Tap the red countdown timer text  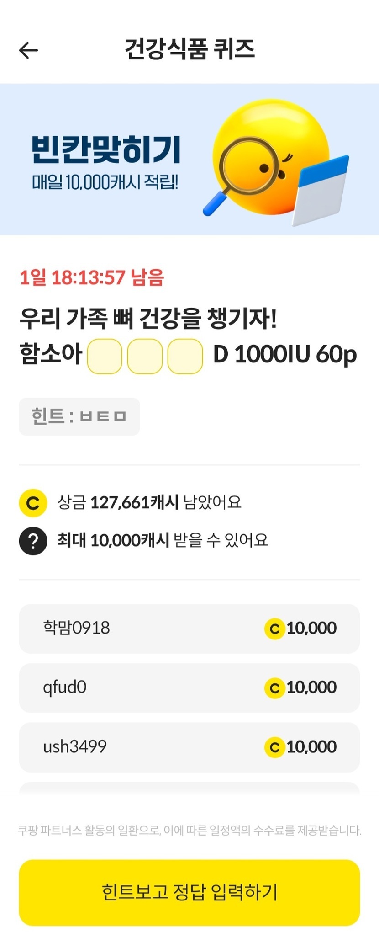click(91, 277)
